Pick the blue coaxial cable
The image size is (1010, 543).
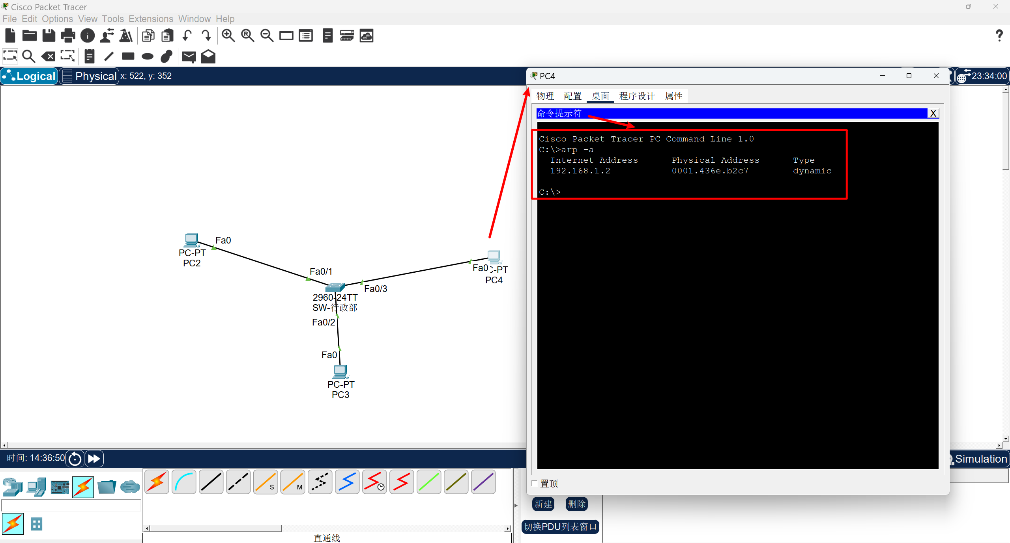[x=348, y=482]
